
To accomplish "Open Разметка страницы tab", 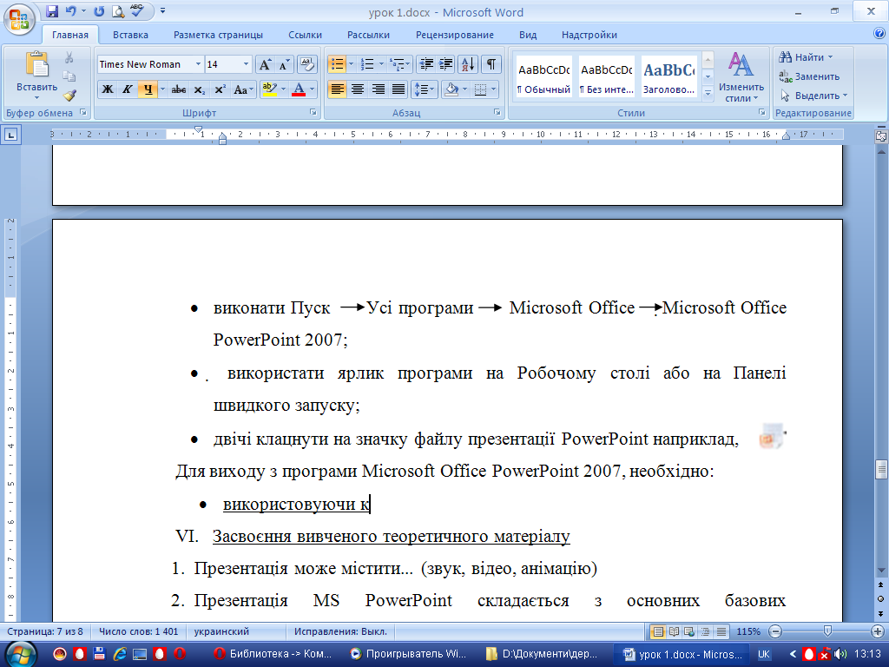I will [x=218, y=35].
